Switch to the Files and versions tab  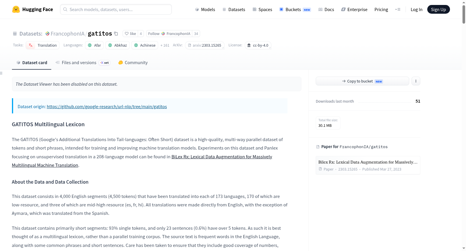click(83, 63)
